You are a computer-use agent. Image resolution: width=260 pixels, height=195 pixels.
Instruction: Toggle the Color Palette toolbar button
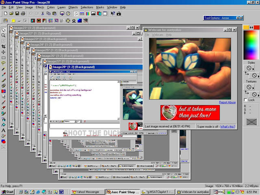tap(88, 13)
